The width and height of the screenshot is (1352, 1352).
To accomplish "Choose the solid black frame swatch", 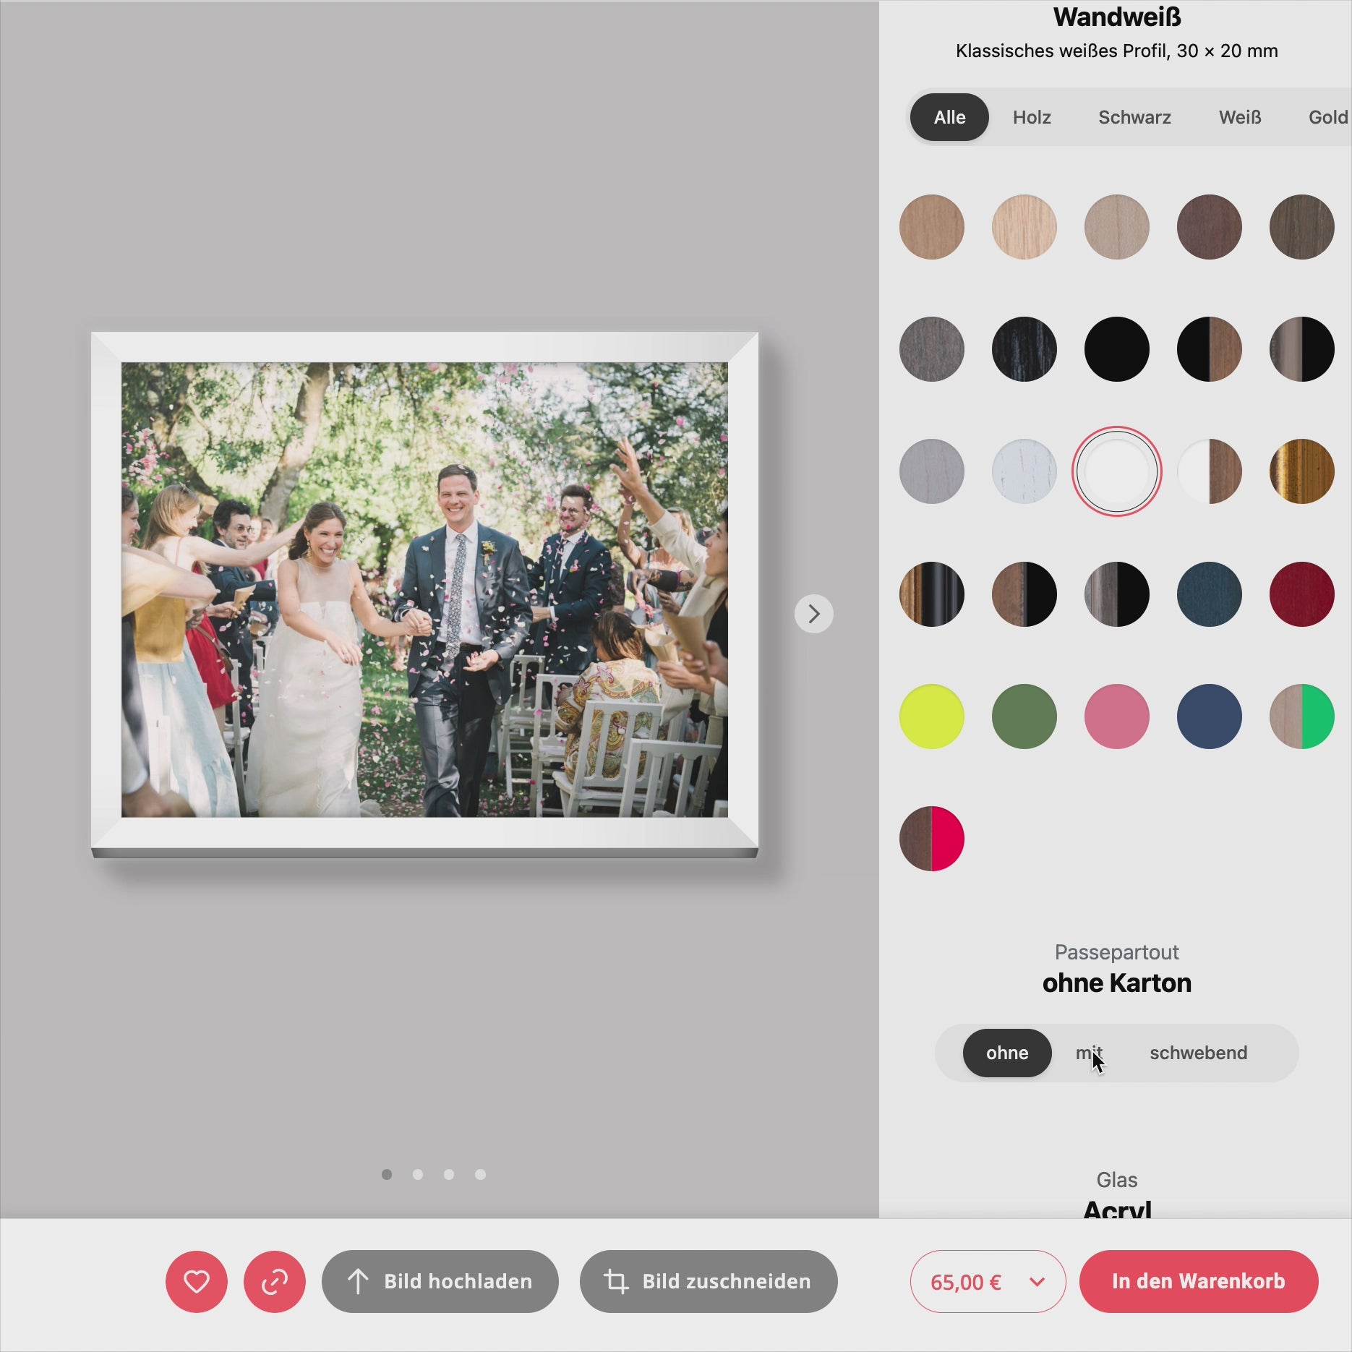I will coord(1117,349).
